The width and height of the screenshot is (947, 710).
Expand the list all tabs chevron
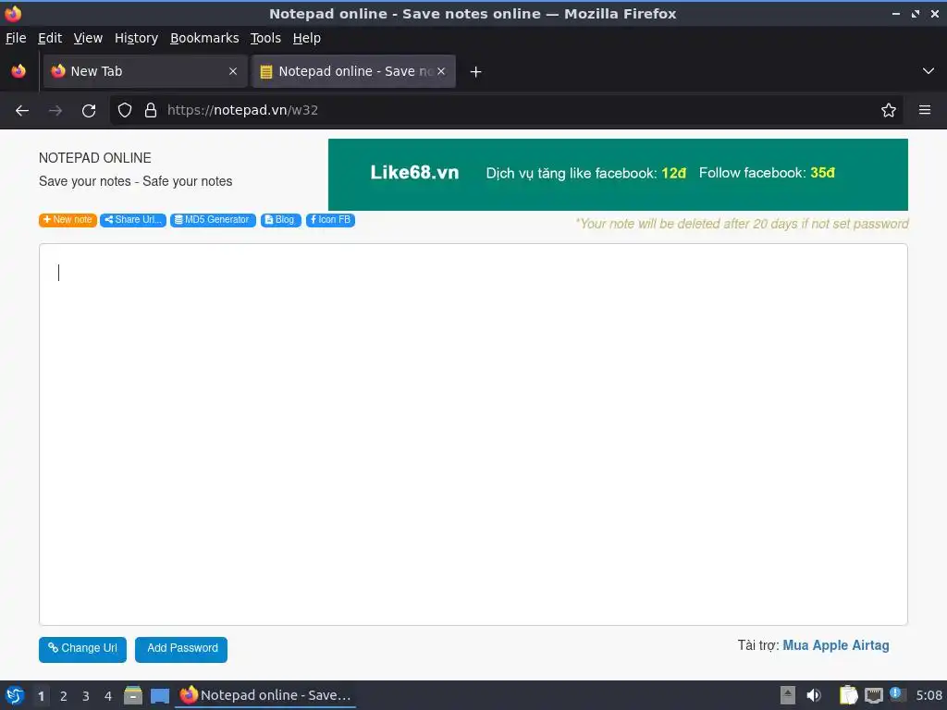929,71
